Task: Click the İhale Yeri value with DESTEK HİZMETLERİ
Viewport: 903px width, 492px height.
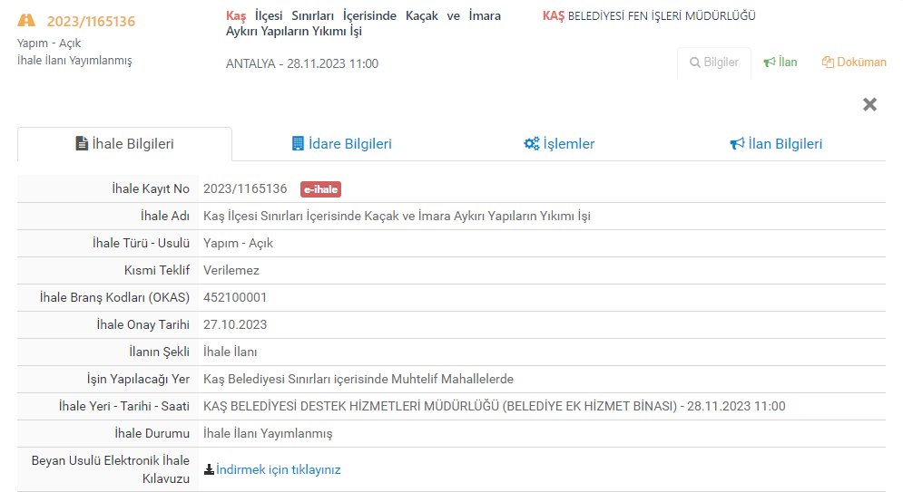Action: pos(495,406)
